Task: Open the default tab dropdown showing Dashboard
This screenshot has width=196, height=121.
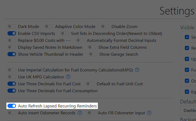Action: (189, 110)
